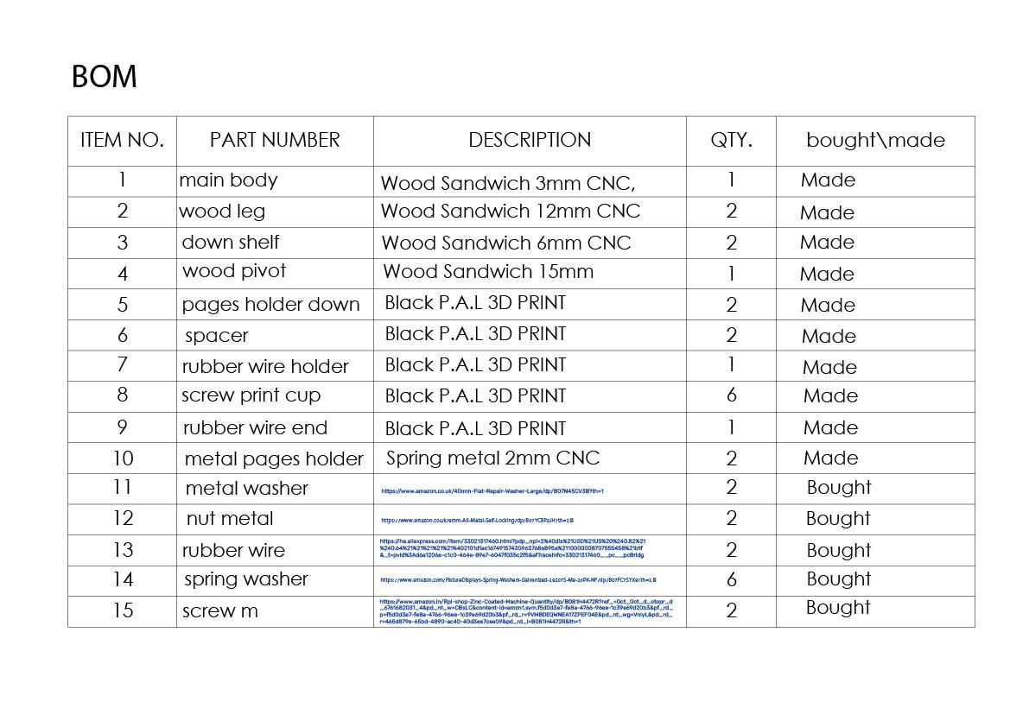Click the Spring metal 2mm CNC description
The width and height of the screenshot is (1029, 727).
[x=492, y=458]
